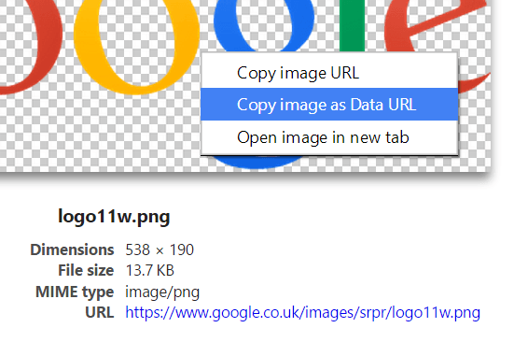Click the blue letter g top loop

pyautogui.click(x=264, y=23)
